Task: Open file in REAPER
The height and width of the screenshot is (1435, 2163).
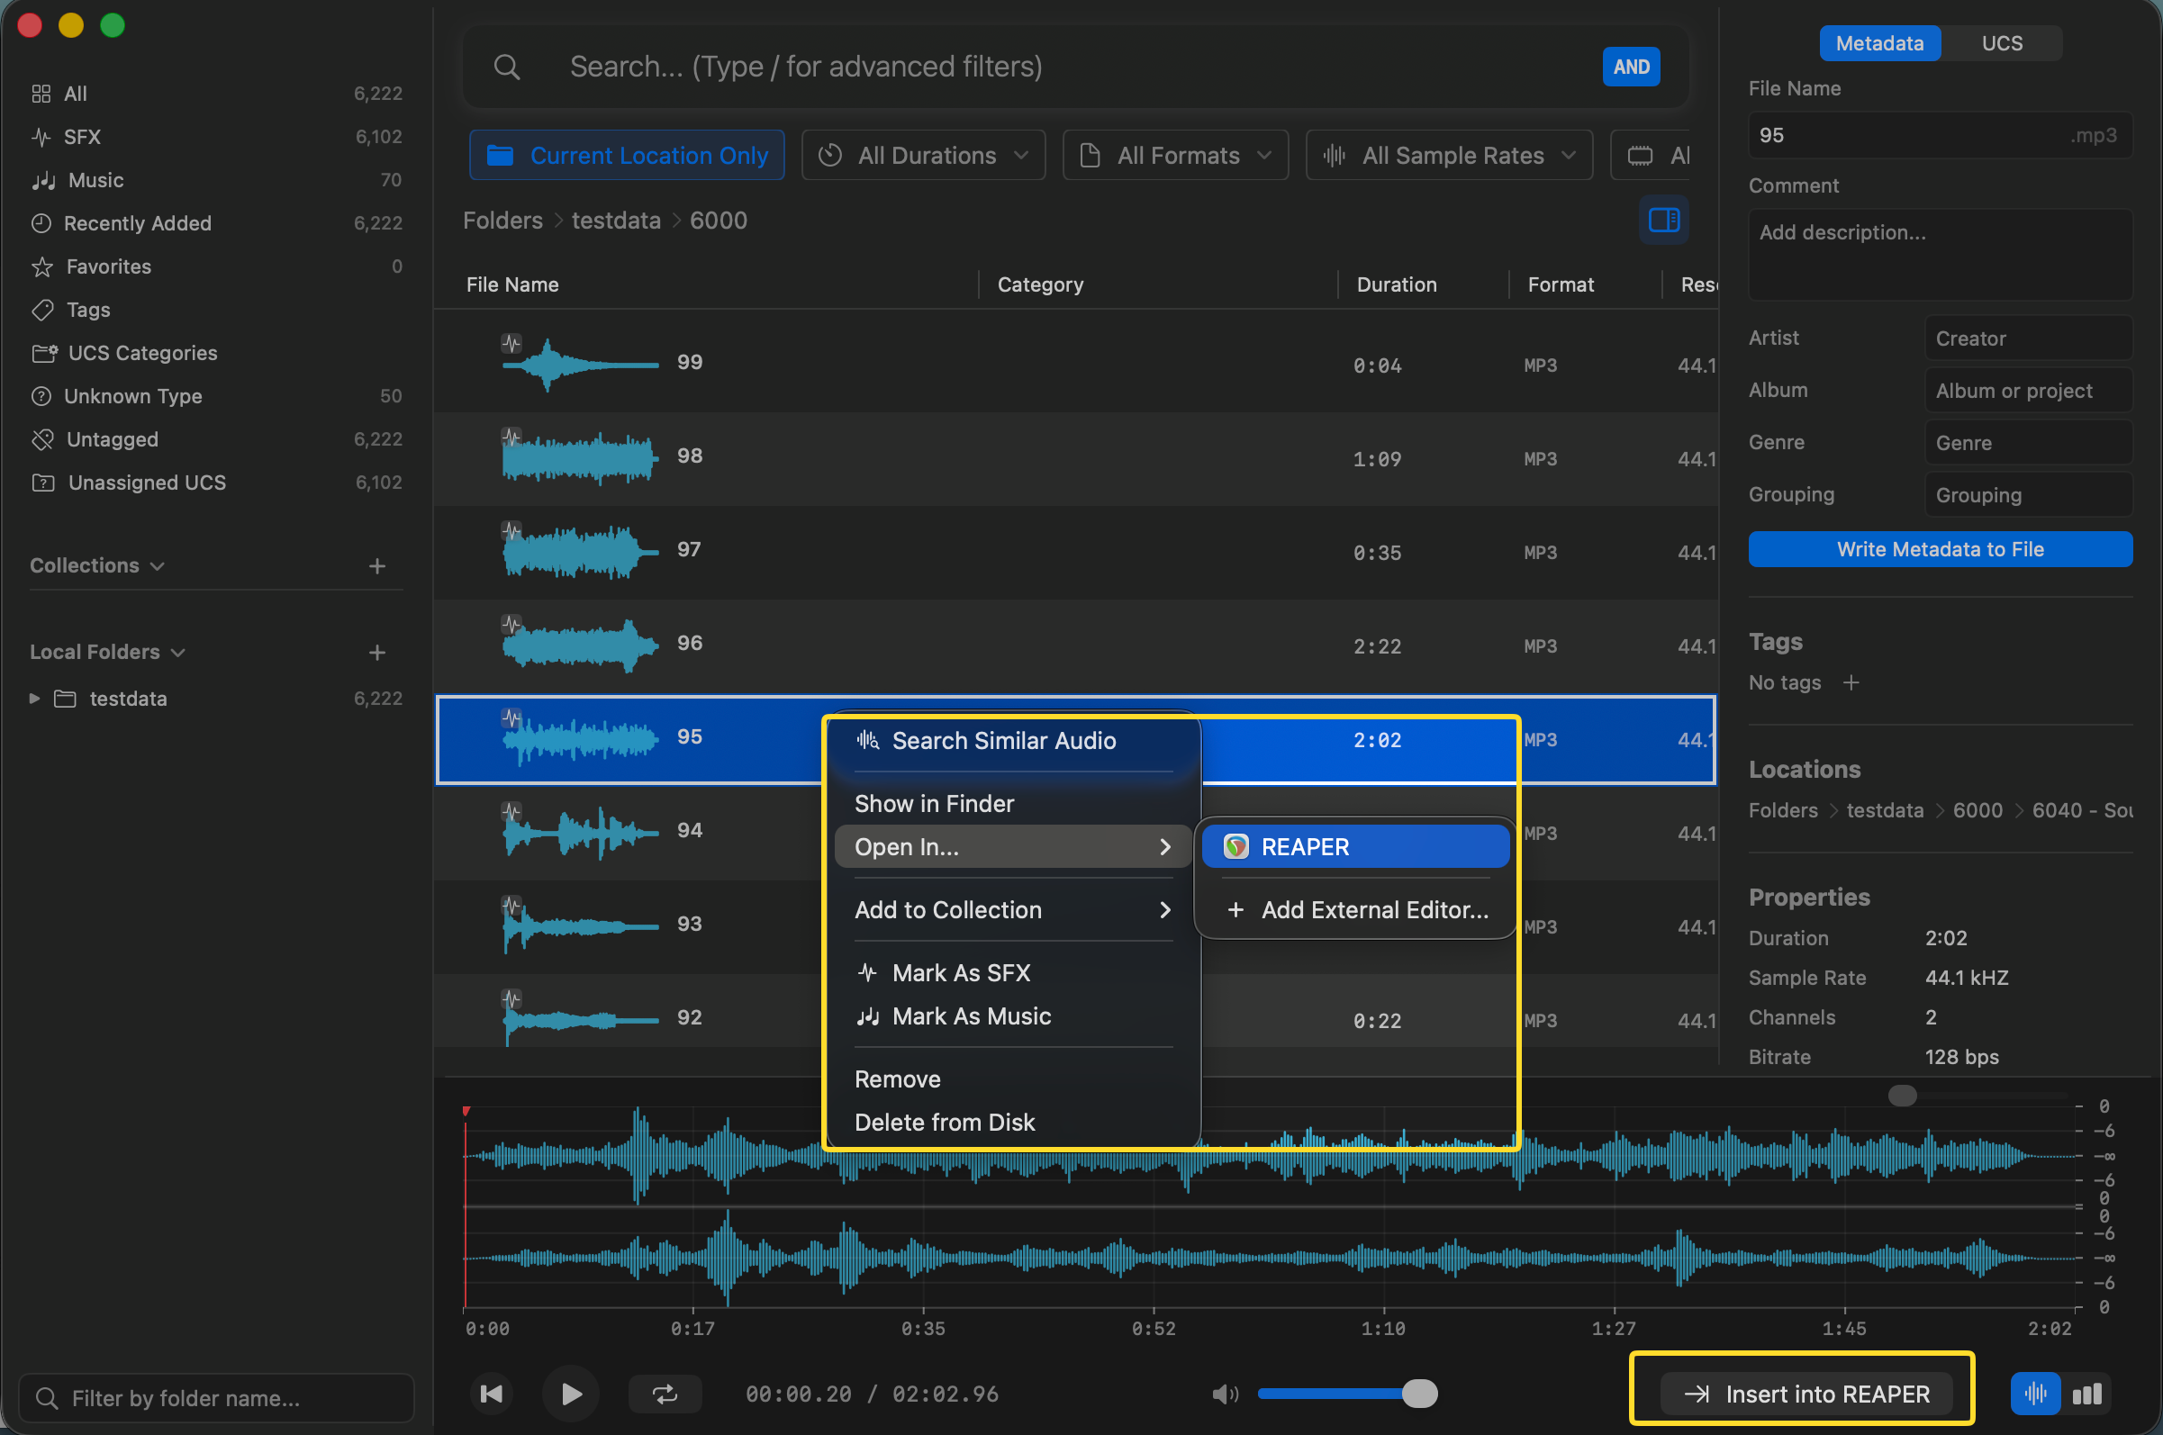Action: tap(1354, 846)
